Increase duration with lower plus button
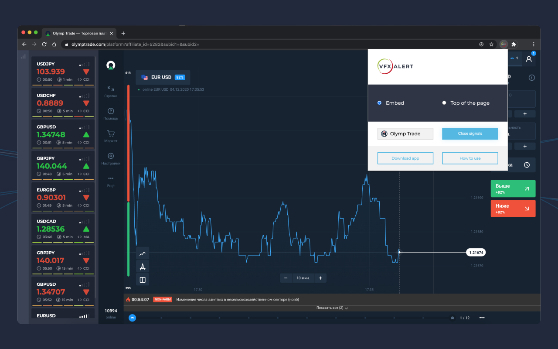558x349 pixels. click(x=525, y=146)
